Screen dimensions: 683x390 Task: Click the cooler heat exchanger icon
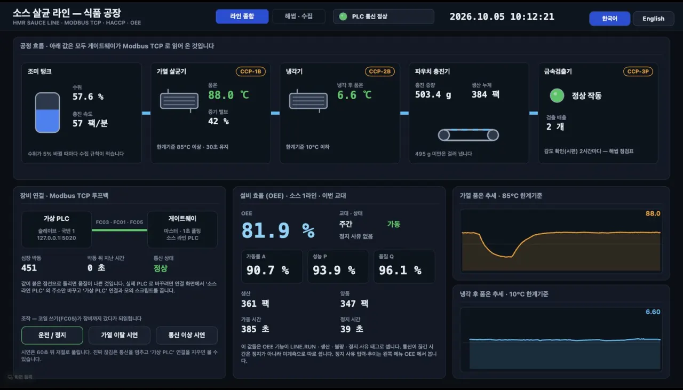tap(308, 101)
